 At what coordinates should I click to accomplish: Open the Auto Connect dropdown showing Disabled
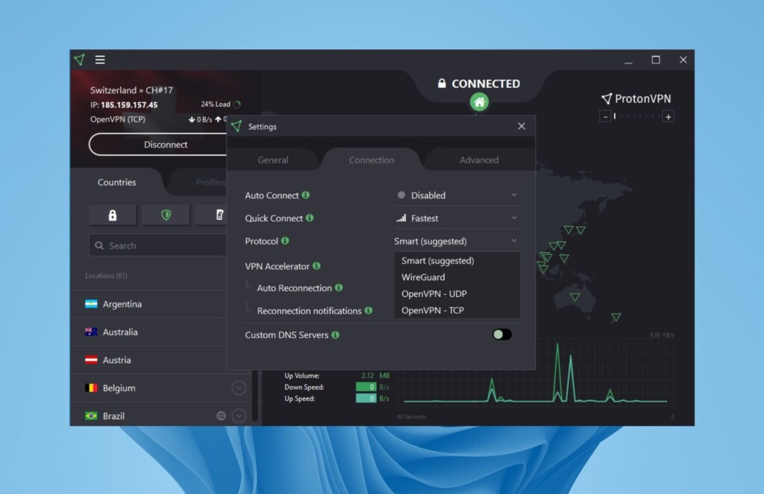tap(456, 196)
